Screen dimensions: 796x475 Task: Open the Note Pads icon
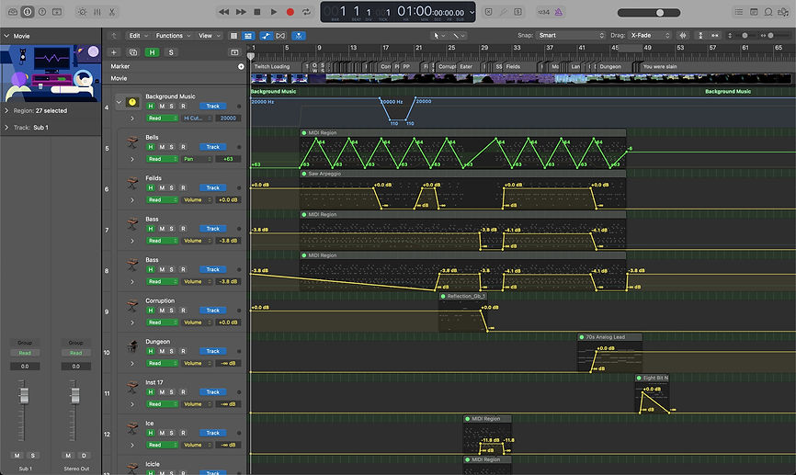point(754,12)
